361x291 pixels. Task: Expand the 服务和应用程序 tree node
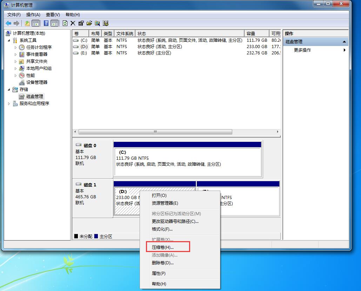click(x=9, y=103)
